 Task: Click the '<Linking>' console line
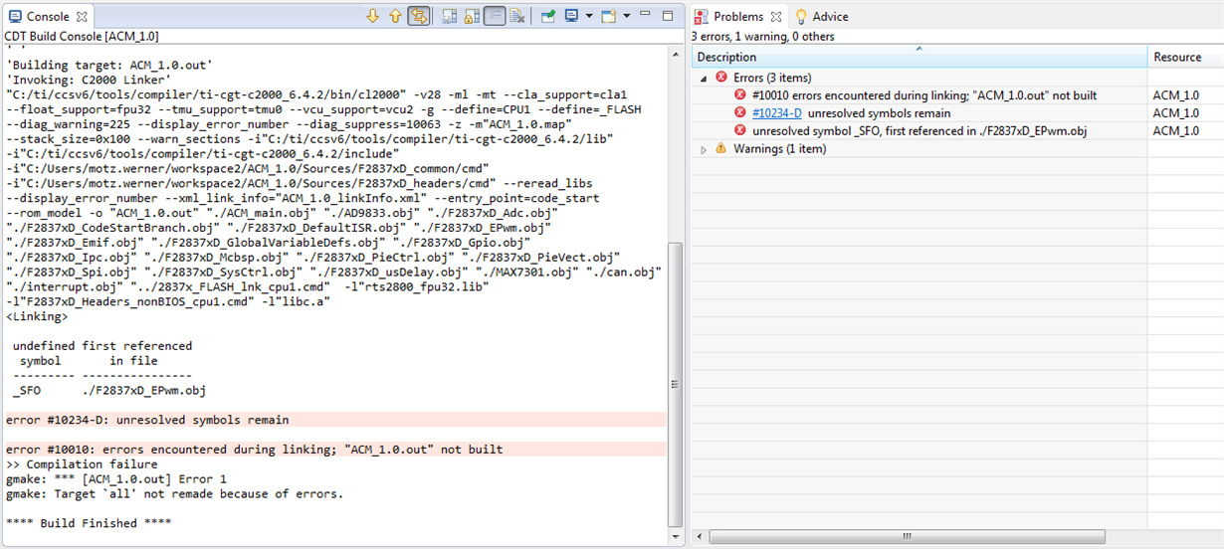click(37, 316)
